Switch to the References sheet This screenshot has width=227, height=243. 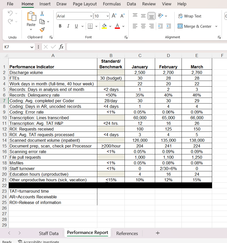click(127, 233)
